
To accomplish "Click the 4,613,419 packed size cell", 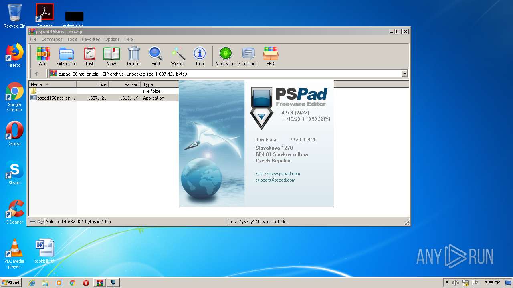I will (x=128, y=98).
